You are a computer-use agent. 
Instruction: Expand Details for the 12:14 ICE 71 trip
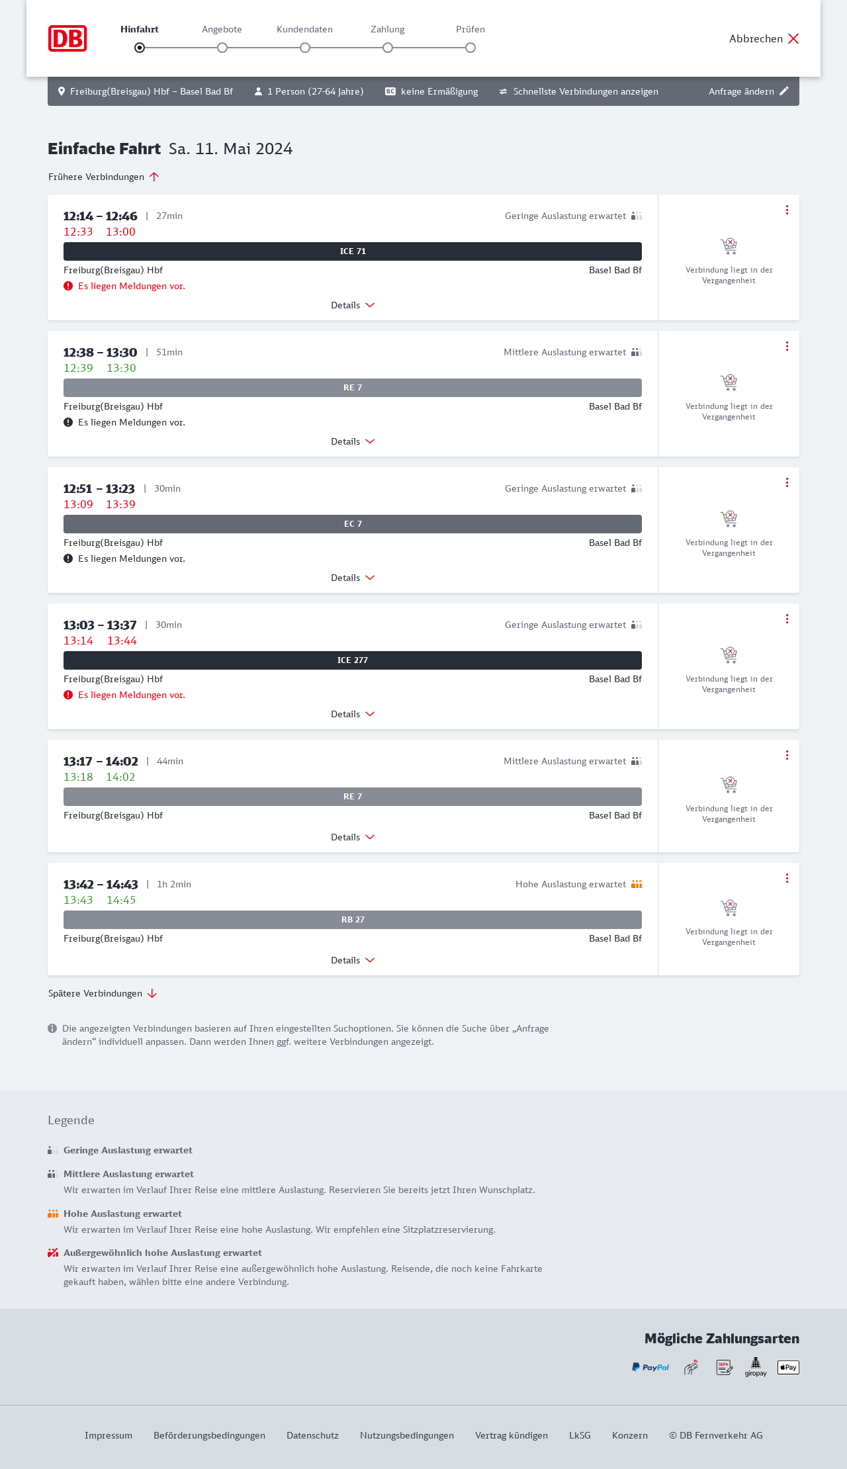click(353, 305)
